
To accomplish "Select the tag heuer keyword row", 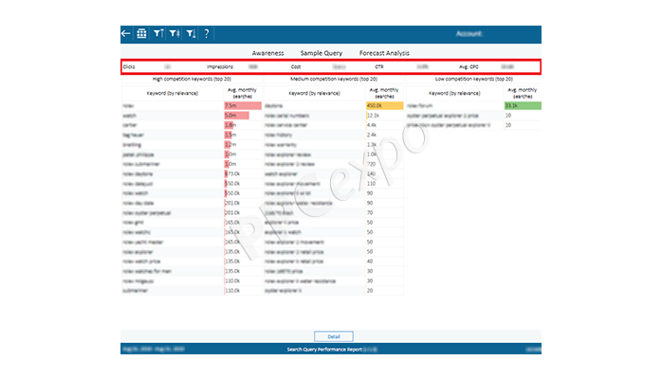I will [x=173, y=135].
